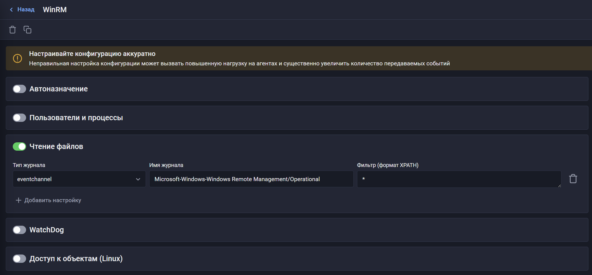Click the Фильтр (формат XPATH) label

pos(388,165)
